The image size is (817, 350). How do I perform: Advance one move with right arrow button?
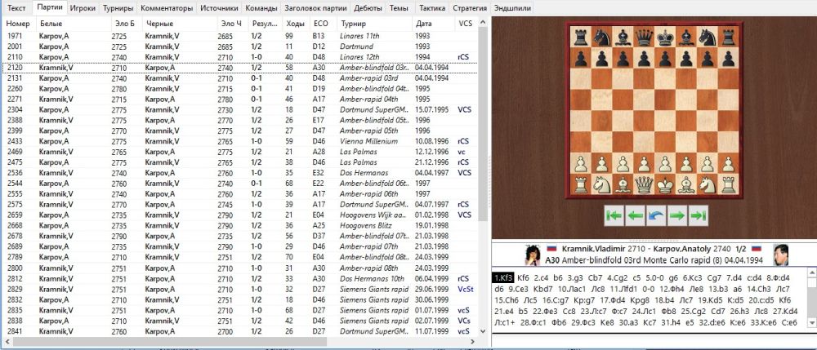pyautogui.click(x=676, y=216)
